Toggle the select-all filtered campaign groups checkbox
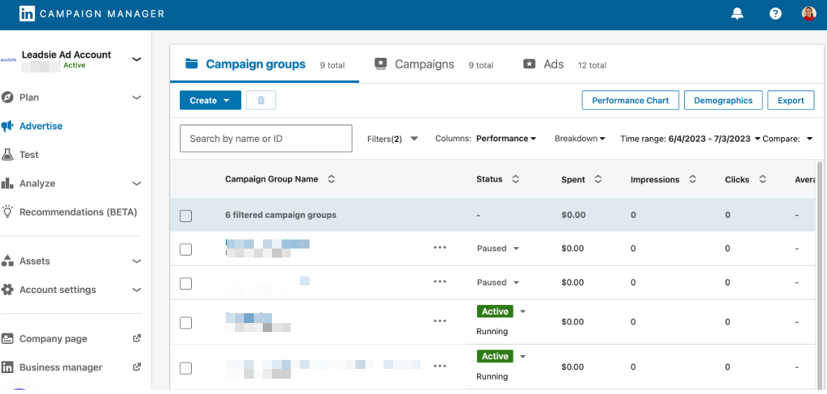The width and height of the screenshot is (827, 394). 185,216
